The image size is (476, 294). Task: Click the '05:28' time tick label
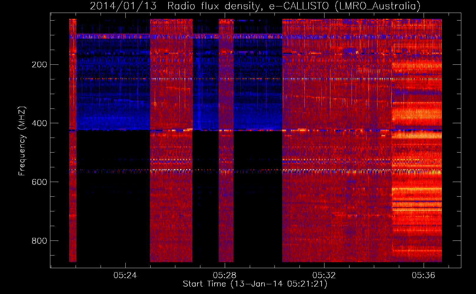coord(225,275)
